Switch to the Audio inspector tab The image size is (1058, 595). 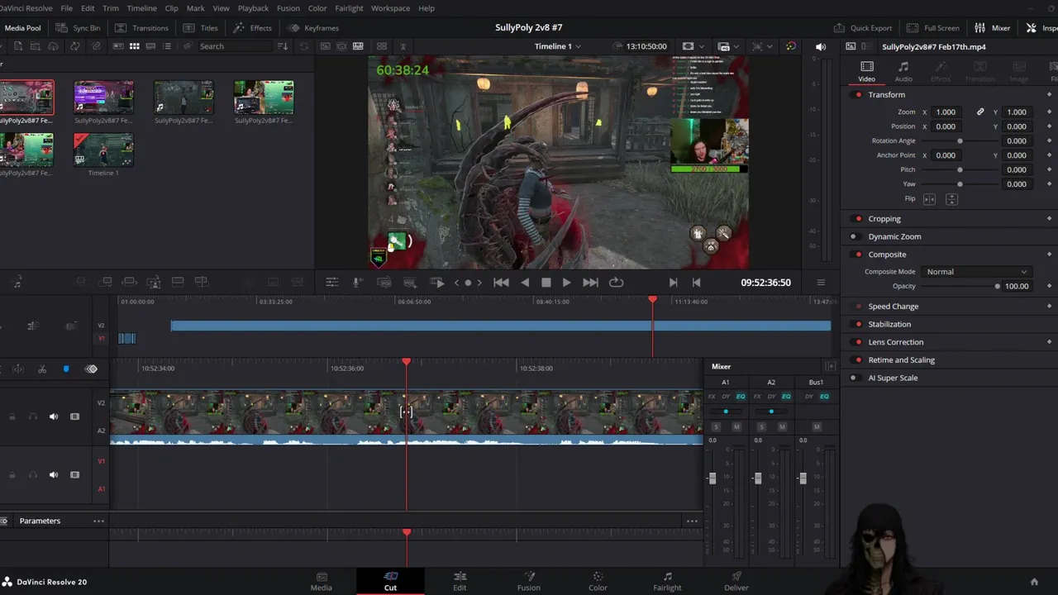click(x=903, y=71)
